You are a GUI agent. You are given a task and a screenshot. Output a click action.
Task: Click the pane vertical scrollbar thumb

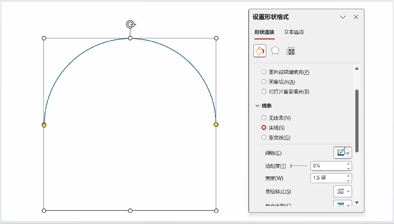[357, 121]
